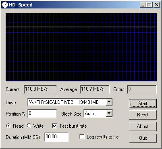
Task: Enable Log results to file
Action: (82, 137)
